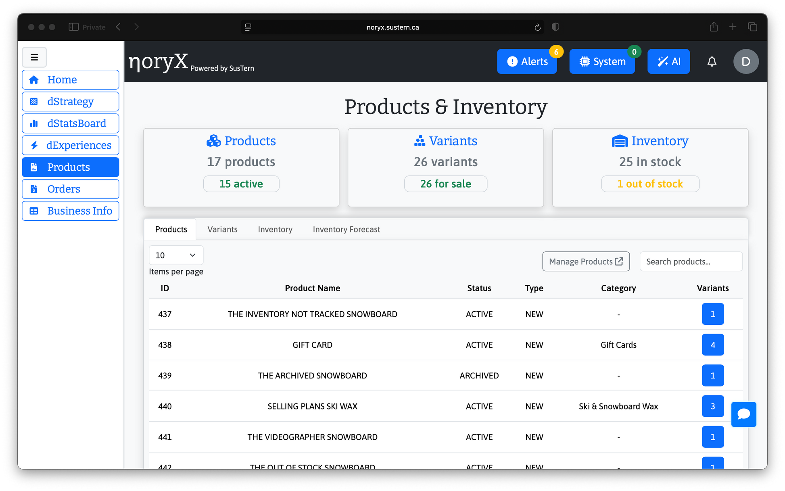
Task: Open variants button for The Archived Snowboard
Action: [x=713, y=376]
